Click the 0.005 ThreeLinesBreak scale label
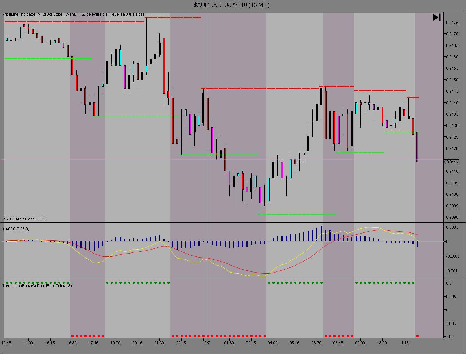The height and width of the screenshot is (354, 466). click(451, 297)
